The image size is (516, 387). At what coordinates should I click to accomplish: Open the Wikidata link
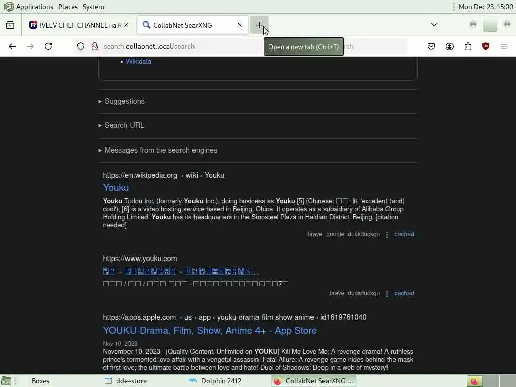click(x=139, y=62)
